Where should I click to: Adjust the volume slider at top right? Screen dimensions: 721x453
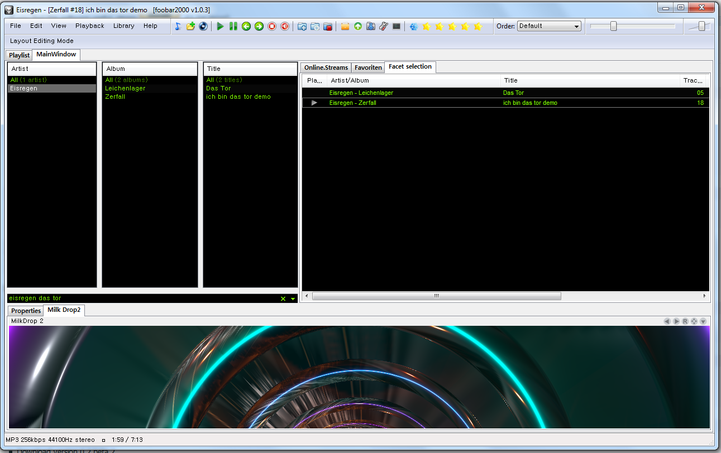701,26
